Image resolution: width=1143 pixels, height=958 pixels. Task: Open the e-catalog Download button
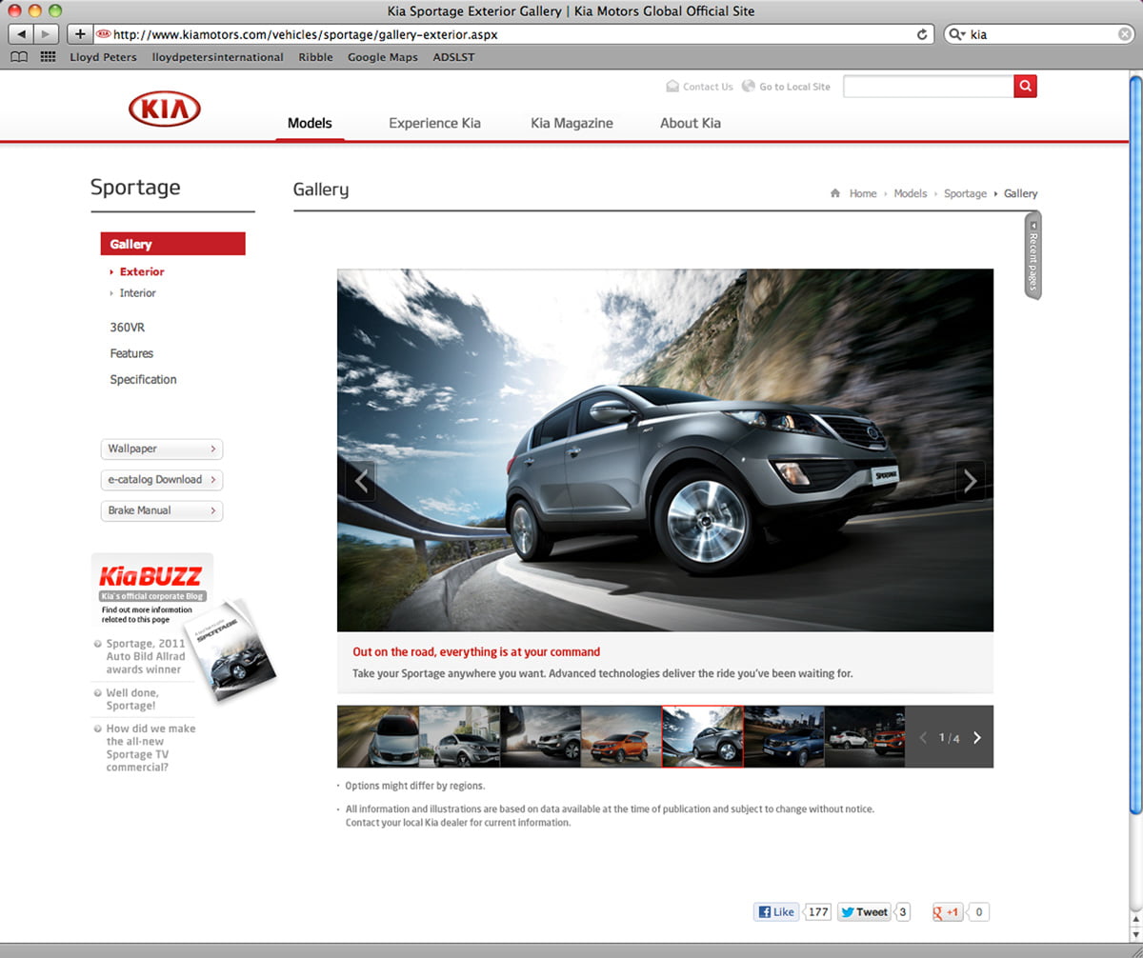coord(161,480)
